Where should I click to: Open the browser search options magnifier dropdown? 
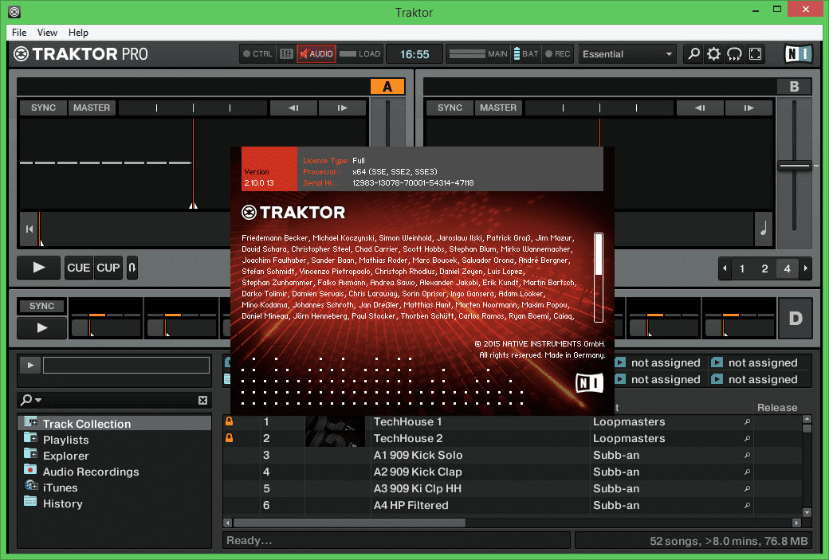29,400
